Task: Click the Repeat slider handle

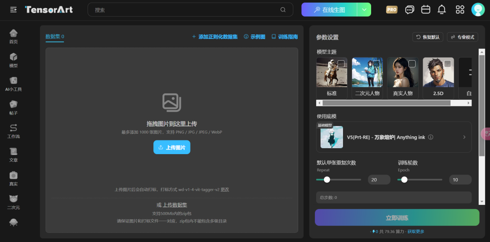Action: [327, 179]
